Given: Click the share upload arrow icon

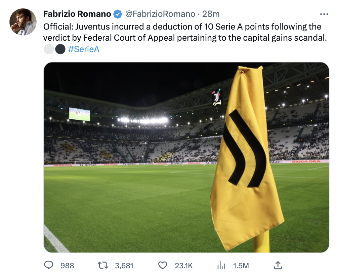Looking at the screenshot, I should pyautogui.click(x=278, y=266).
